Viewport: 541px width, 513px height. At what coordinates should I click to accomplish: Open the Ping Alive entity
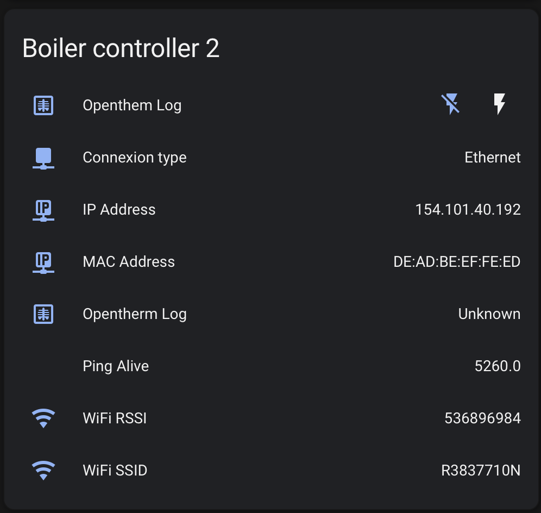click(116, 366)
